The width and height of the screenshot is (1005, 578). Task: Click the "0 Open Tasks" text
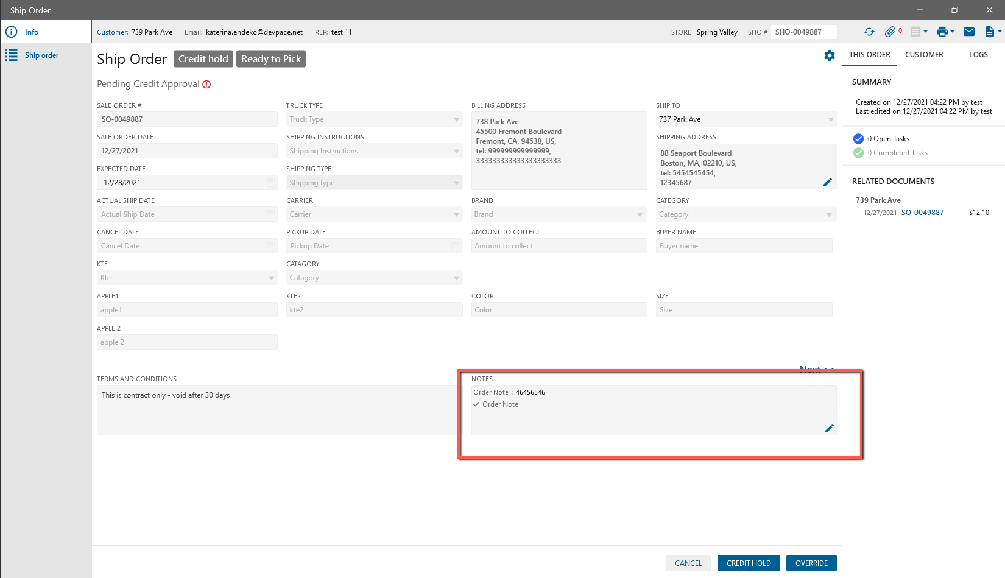click(888, 139)
